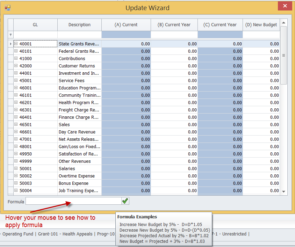The width and height of the screenshot is (295, 247).
Task: Click the green checkmark to apply formula
Action: click(x=125, y=201)
